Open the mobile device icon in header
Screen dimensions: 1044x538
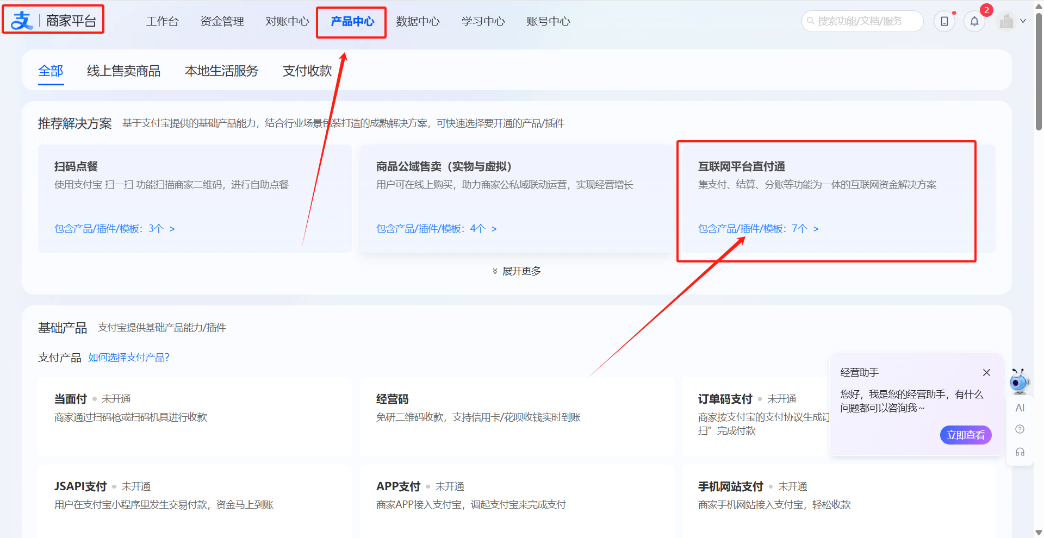pyautogui.click(x=944, y=21)
